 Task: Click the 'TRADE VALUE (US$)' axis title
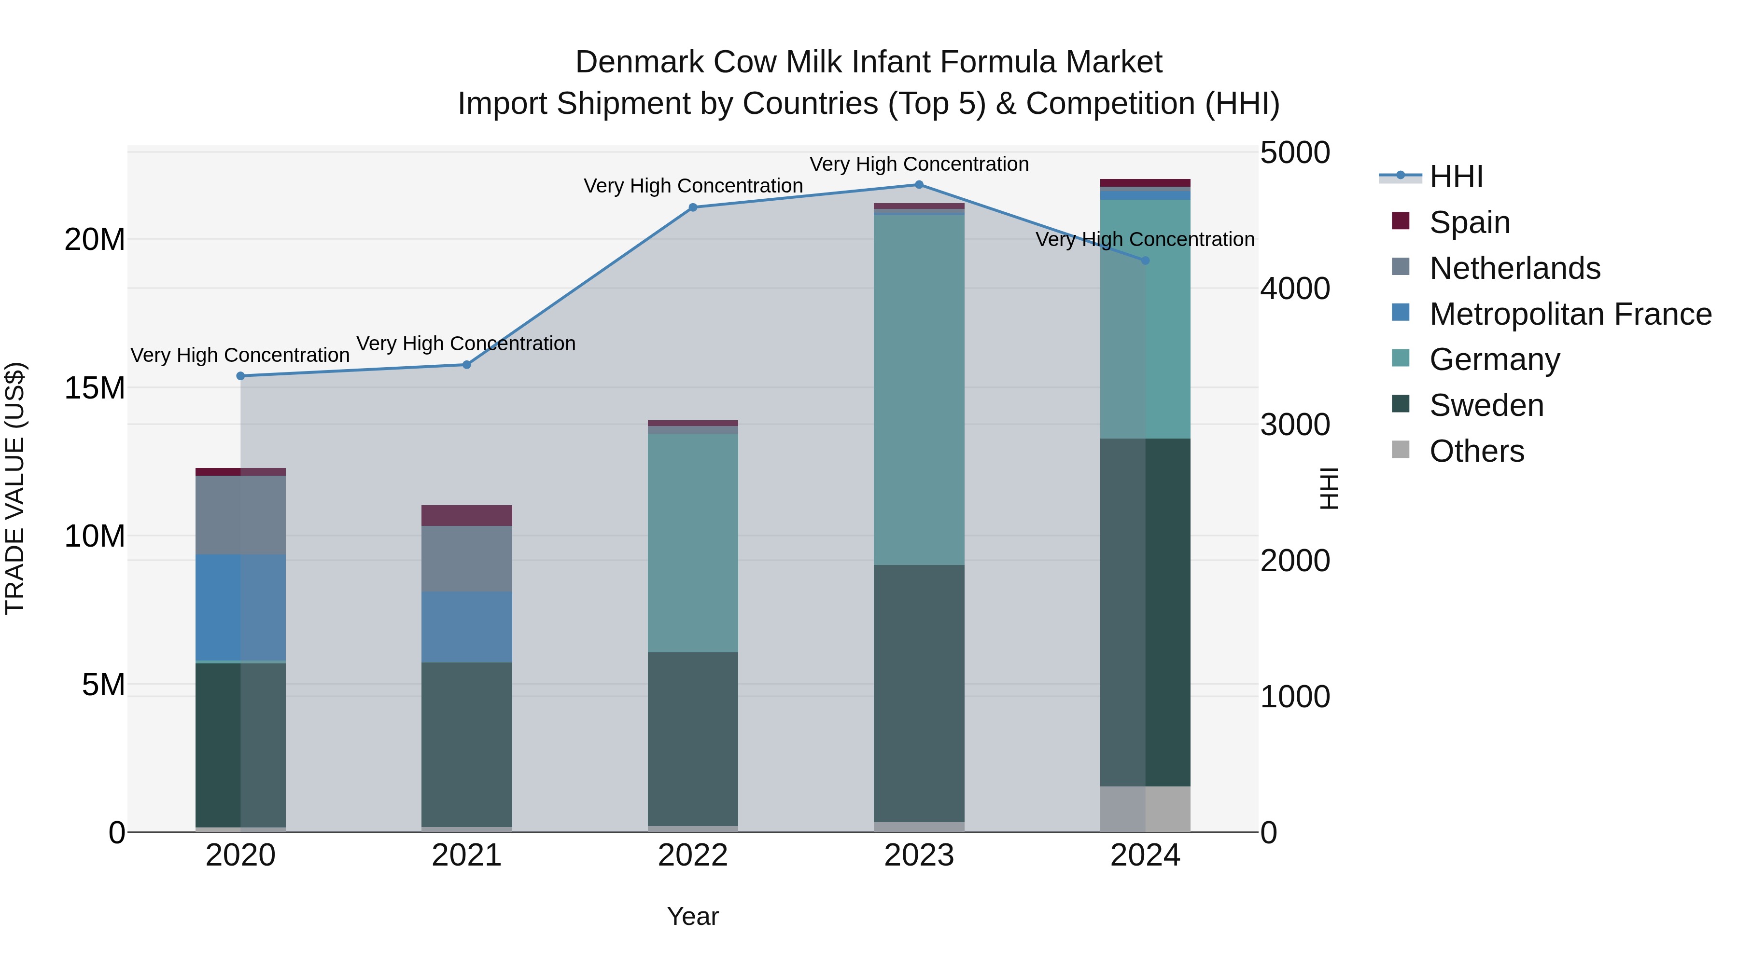tap(15, 488)
